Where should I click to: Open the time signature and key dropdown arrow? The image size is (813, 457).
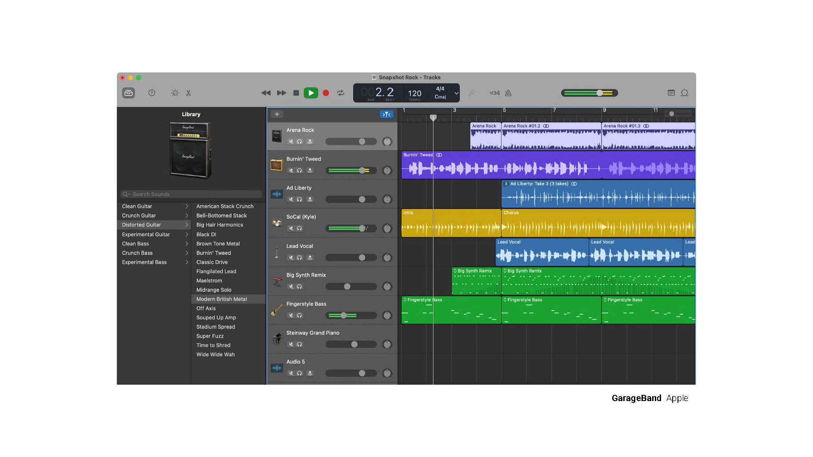pyautogui.click(x=456, y=93)
